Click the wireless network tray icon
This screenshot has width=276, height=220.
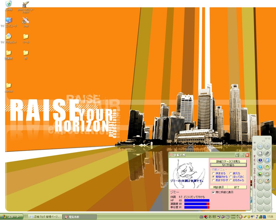[253, 217]
